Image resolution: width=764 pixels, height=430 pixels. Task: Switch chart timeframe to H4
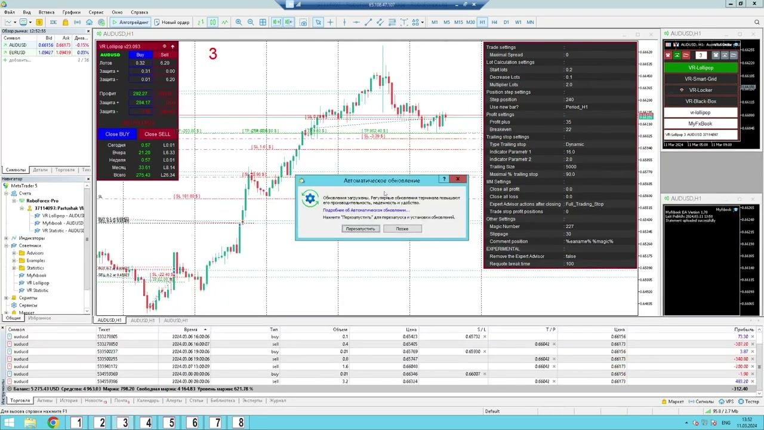point(494,22)
